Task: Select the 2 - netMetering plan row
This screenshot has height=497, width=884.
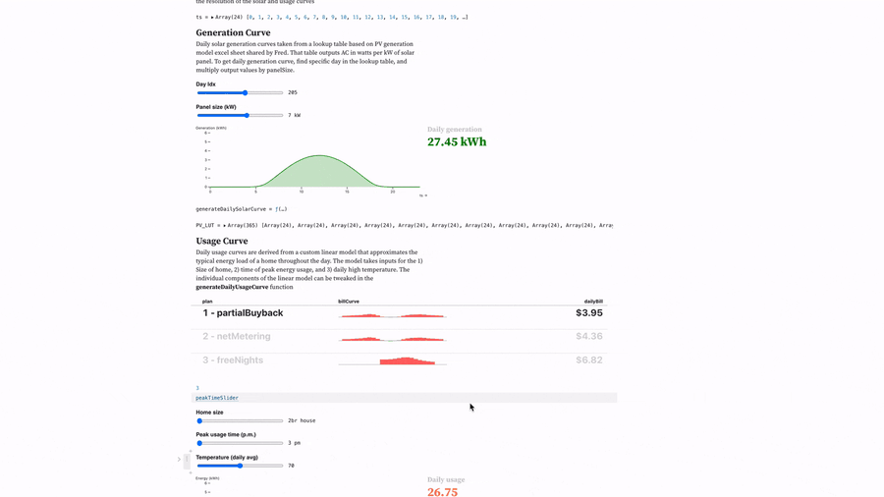Action: [400, 341]
